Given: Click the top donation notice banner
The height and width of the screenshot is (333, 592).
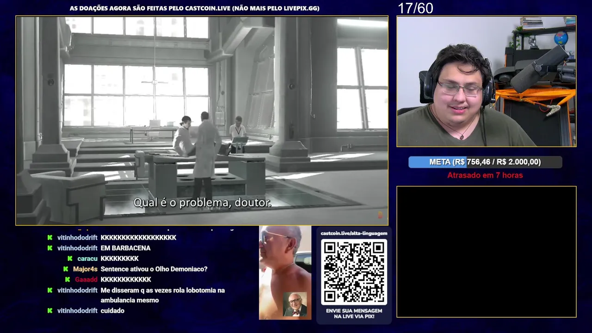Looking at the screenshot, I should point(195,8).
